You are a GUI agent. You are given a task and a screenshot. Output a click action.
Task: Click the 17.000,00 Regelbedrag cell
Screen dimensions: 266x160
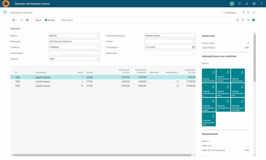pos(191,81)
